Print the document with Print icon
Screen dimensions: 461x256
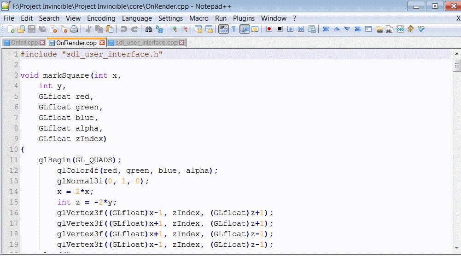pos(75,29)
